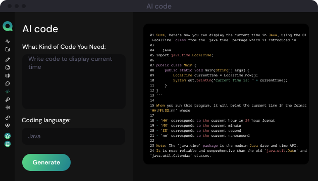Click the 'Coding language:' label
This screenshot has height=181, width=318.
(46, 120)
